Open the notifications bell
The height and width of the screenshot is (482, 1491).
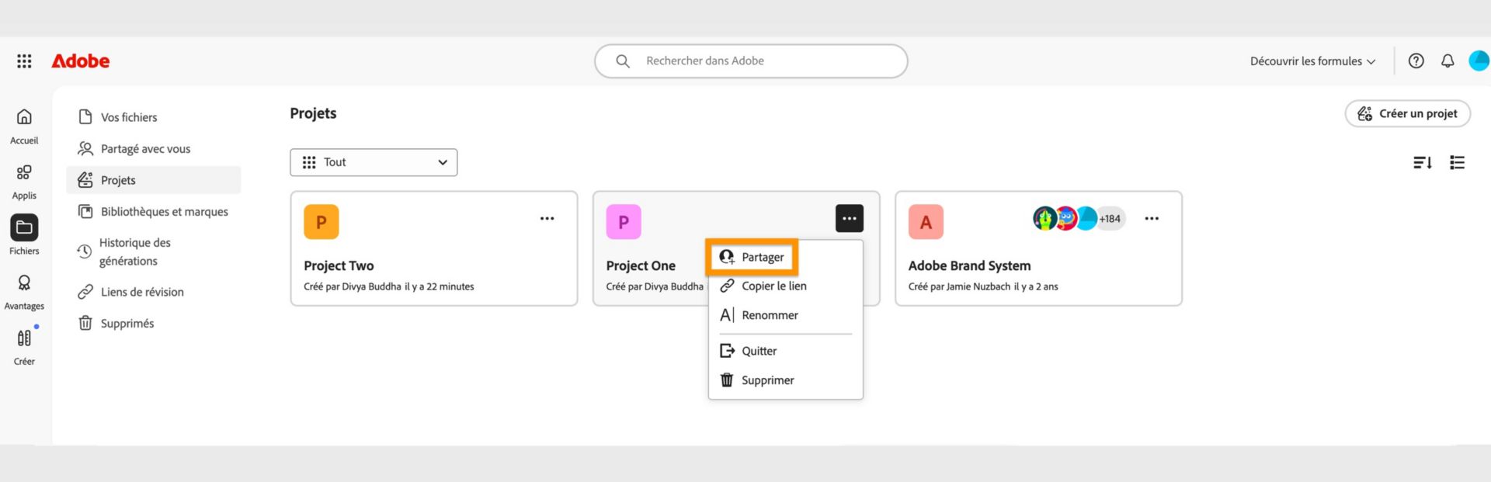pos(1448,61)
